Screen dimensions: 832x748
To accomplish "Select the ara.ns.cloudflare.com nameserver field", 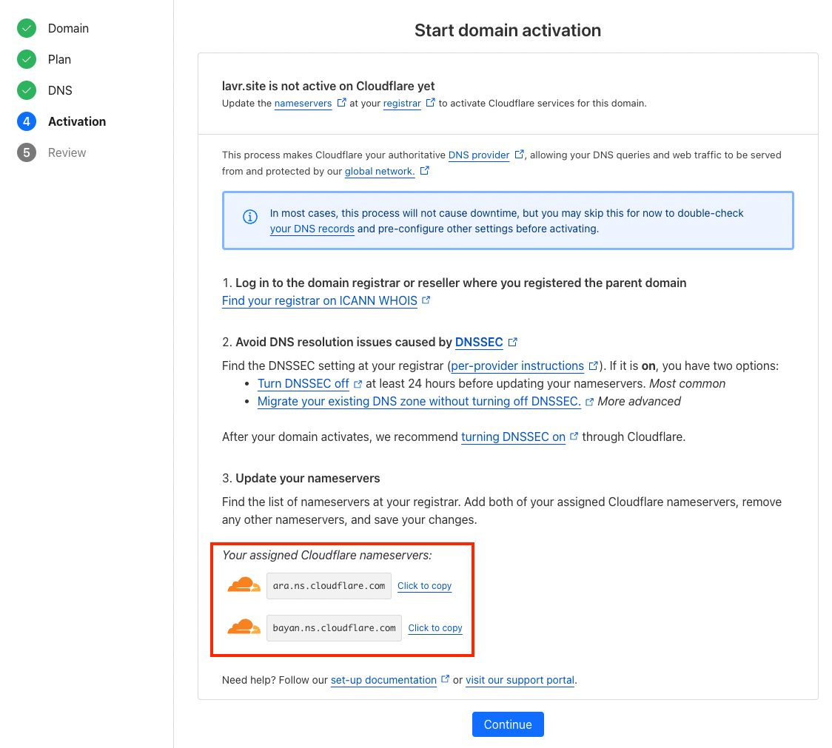I will (x=329, y=586).
